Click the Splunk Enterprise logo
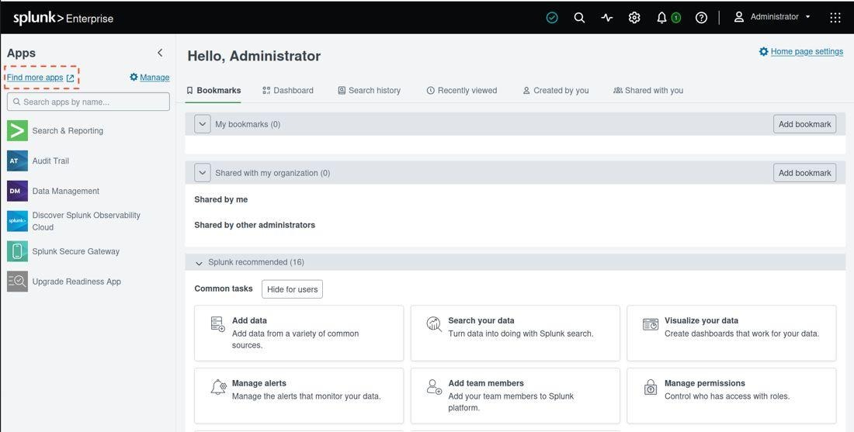This screenshot has width=854, height=432. [x=63, y=18]
